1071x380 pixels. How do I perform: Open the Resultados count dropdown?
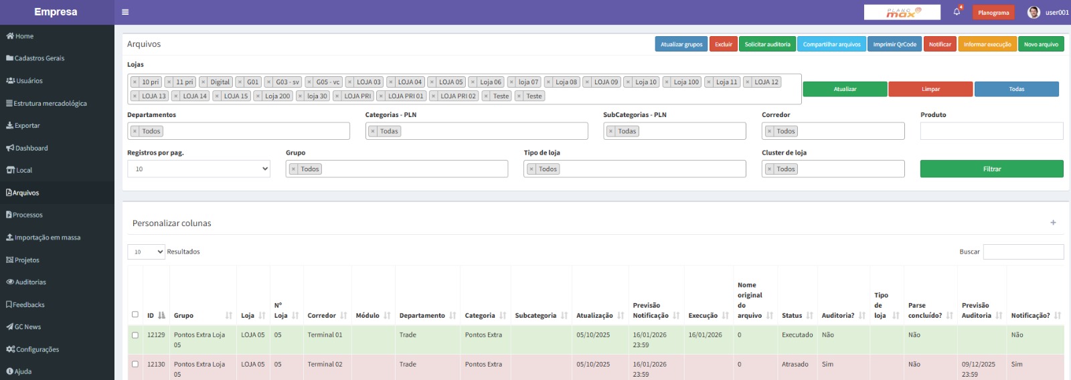(x=146, y=252)
